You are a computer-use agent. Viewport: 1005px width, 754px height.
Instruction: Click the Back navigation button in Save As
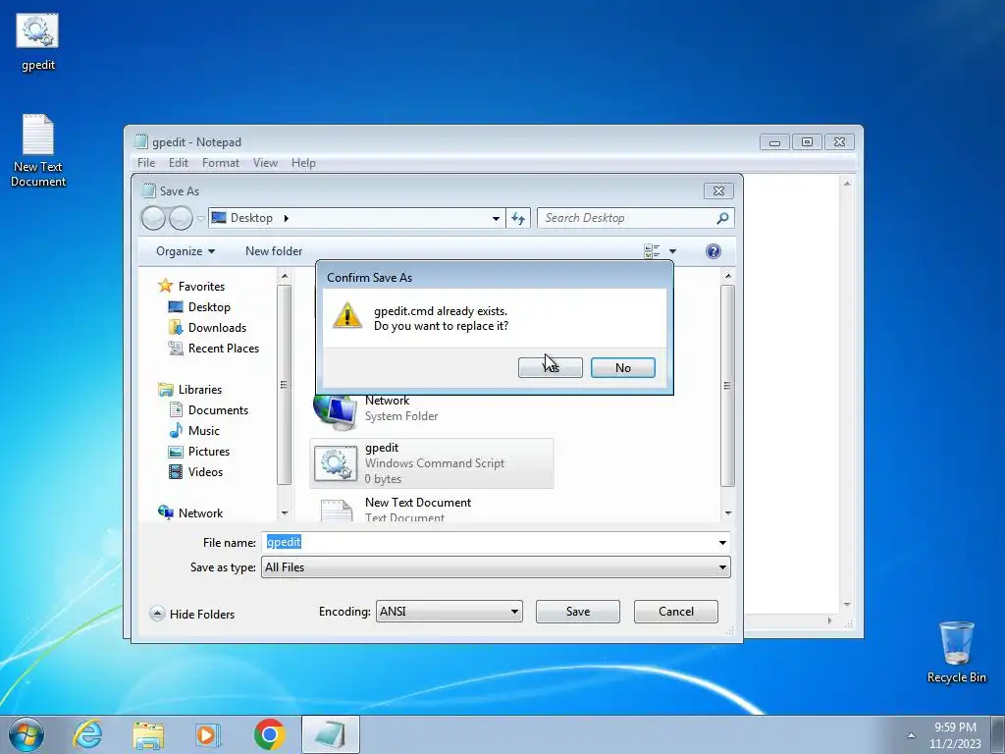(x=153, y=218)
